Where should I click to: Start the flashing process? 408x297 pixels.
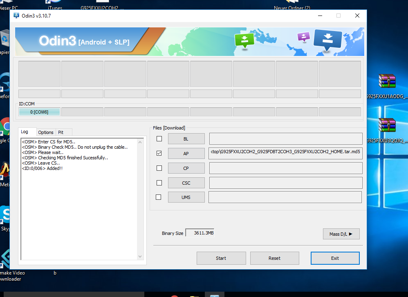221,258
